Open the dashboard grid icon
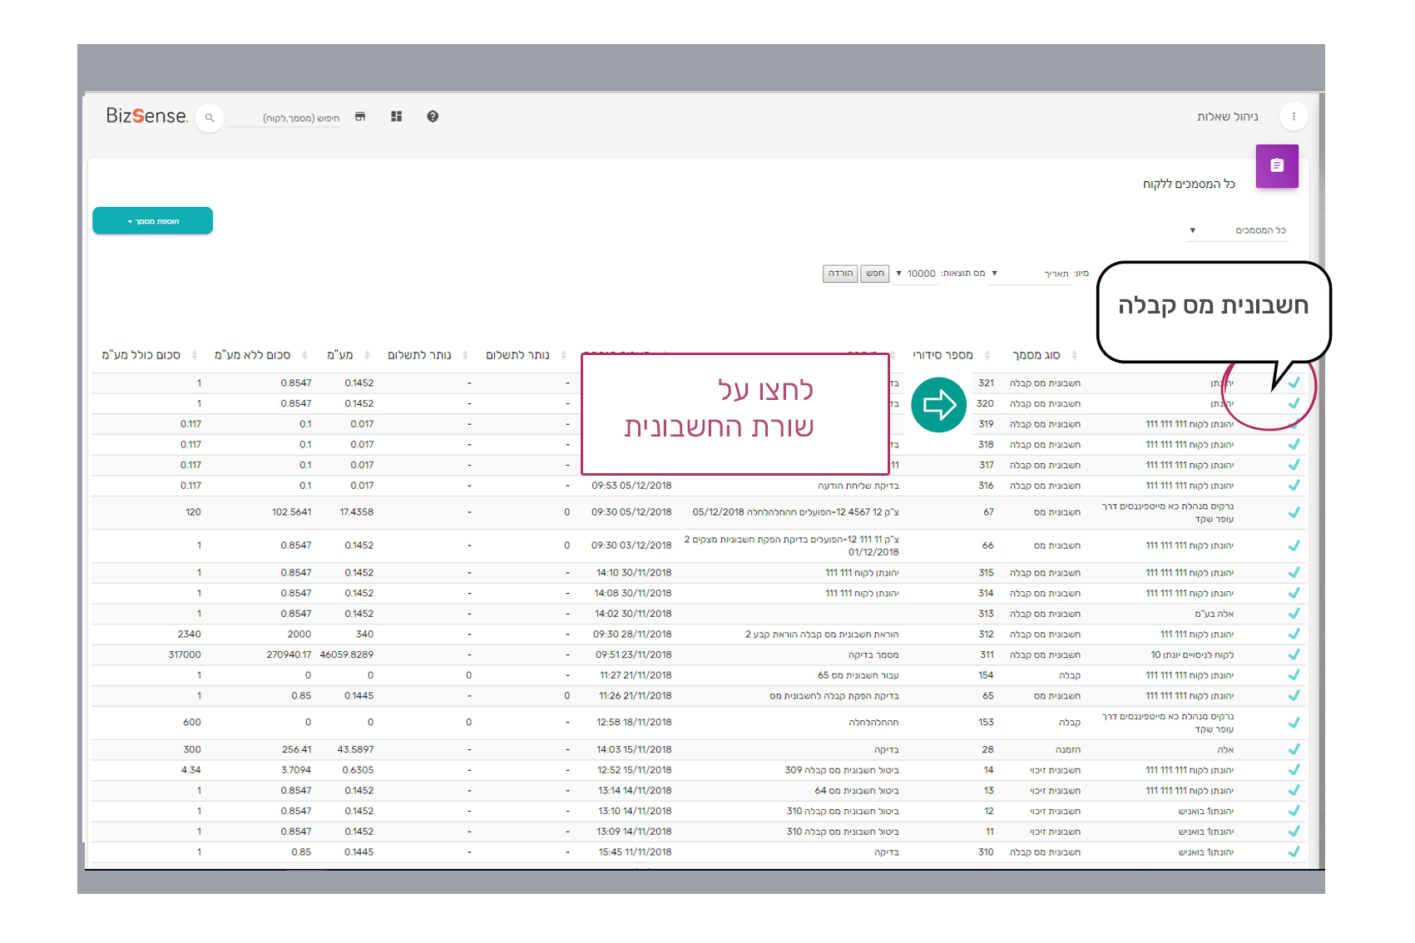The height and width of the screenshot is (943, 1415). click(396, 116)
